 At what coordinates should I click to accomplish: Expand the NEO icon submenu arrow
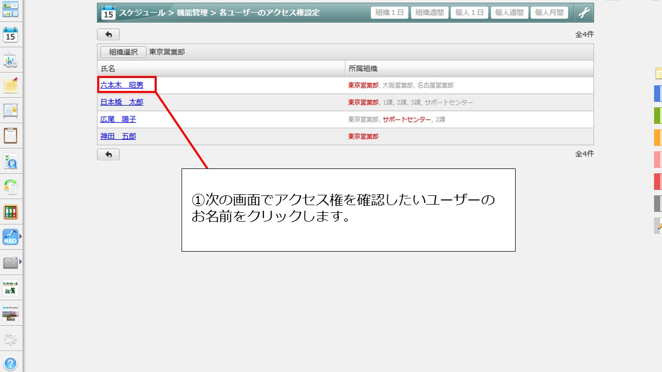click(x=21, y=237)
